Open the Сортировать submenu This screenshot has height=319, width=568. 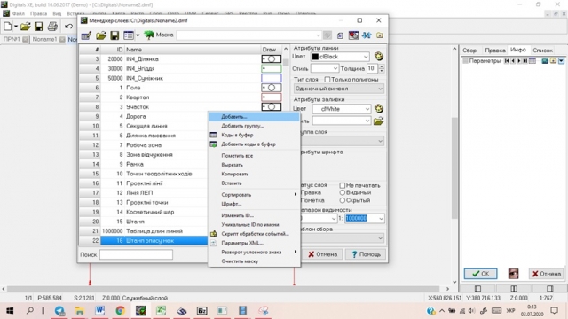tap(254, 195)
